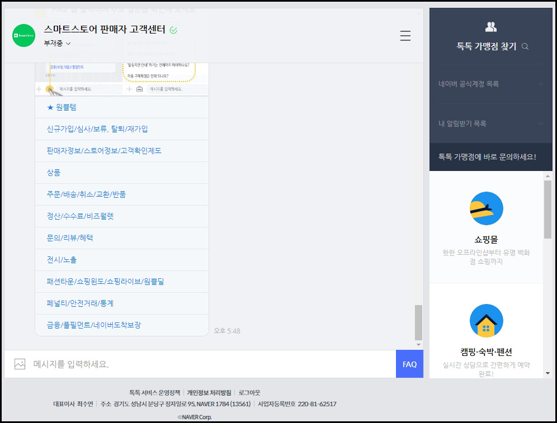Select 문의/리뷰/혜택 category
This screenshot has width=557, height=423.
[122, 237]
